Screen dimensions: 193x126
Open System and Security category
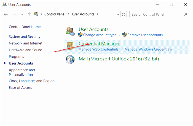[x=25, y=37]
